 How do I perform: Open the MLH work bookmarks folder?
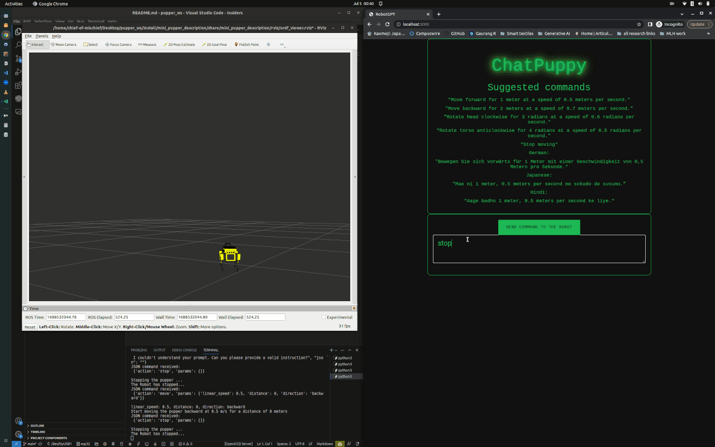coord(673,34)
